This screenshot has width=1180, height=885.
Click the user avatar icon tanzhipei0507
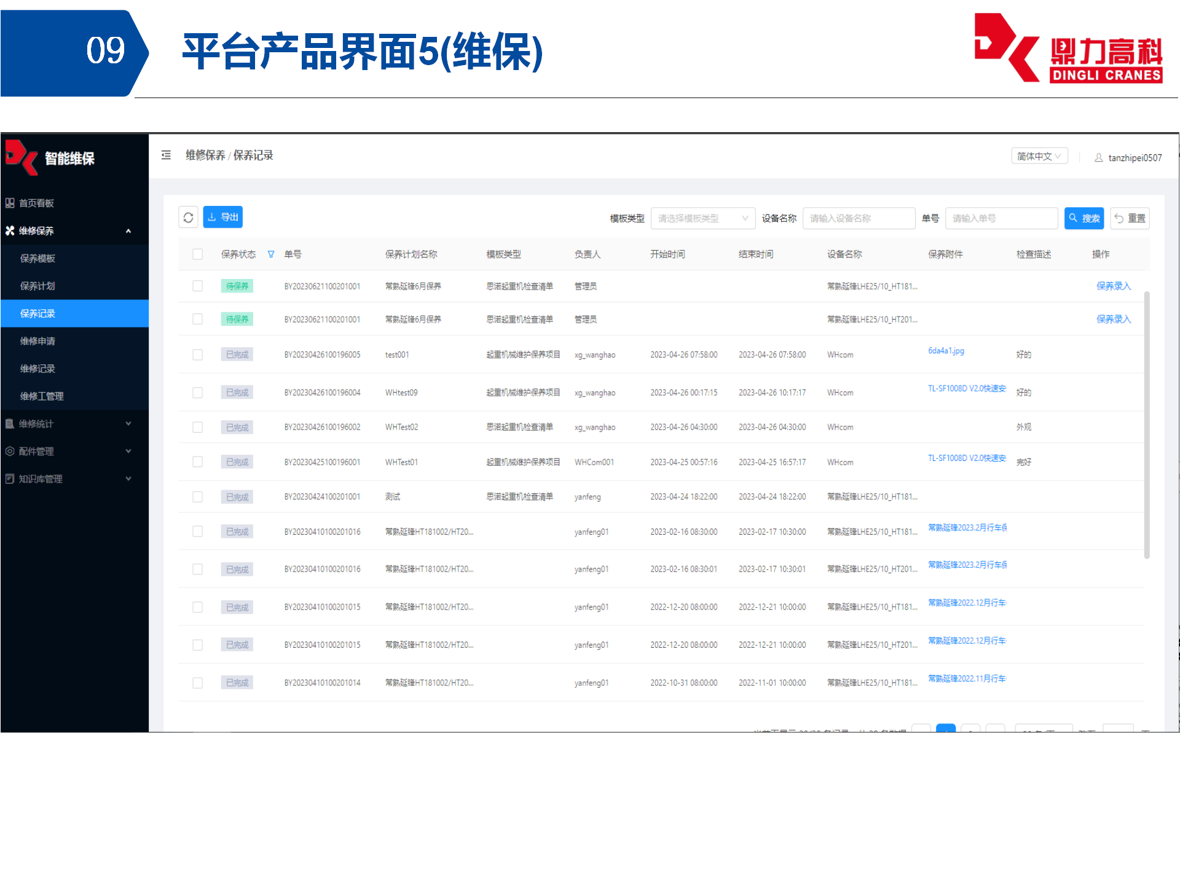(x=1099, y=158)
